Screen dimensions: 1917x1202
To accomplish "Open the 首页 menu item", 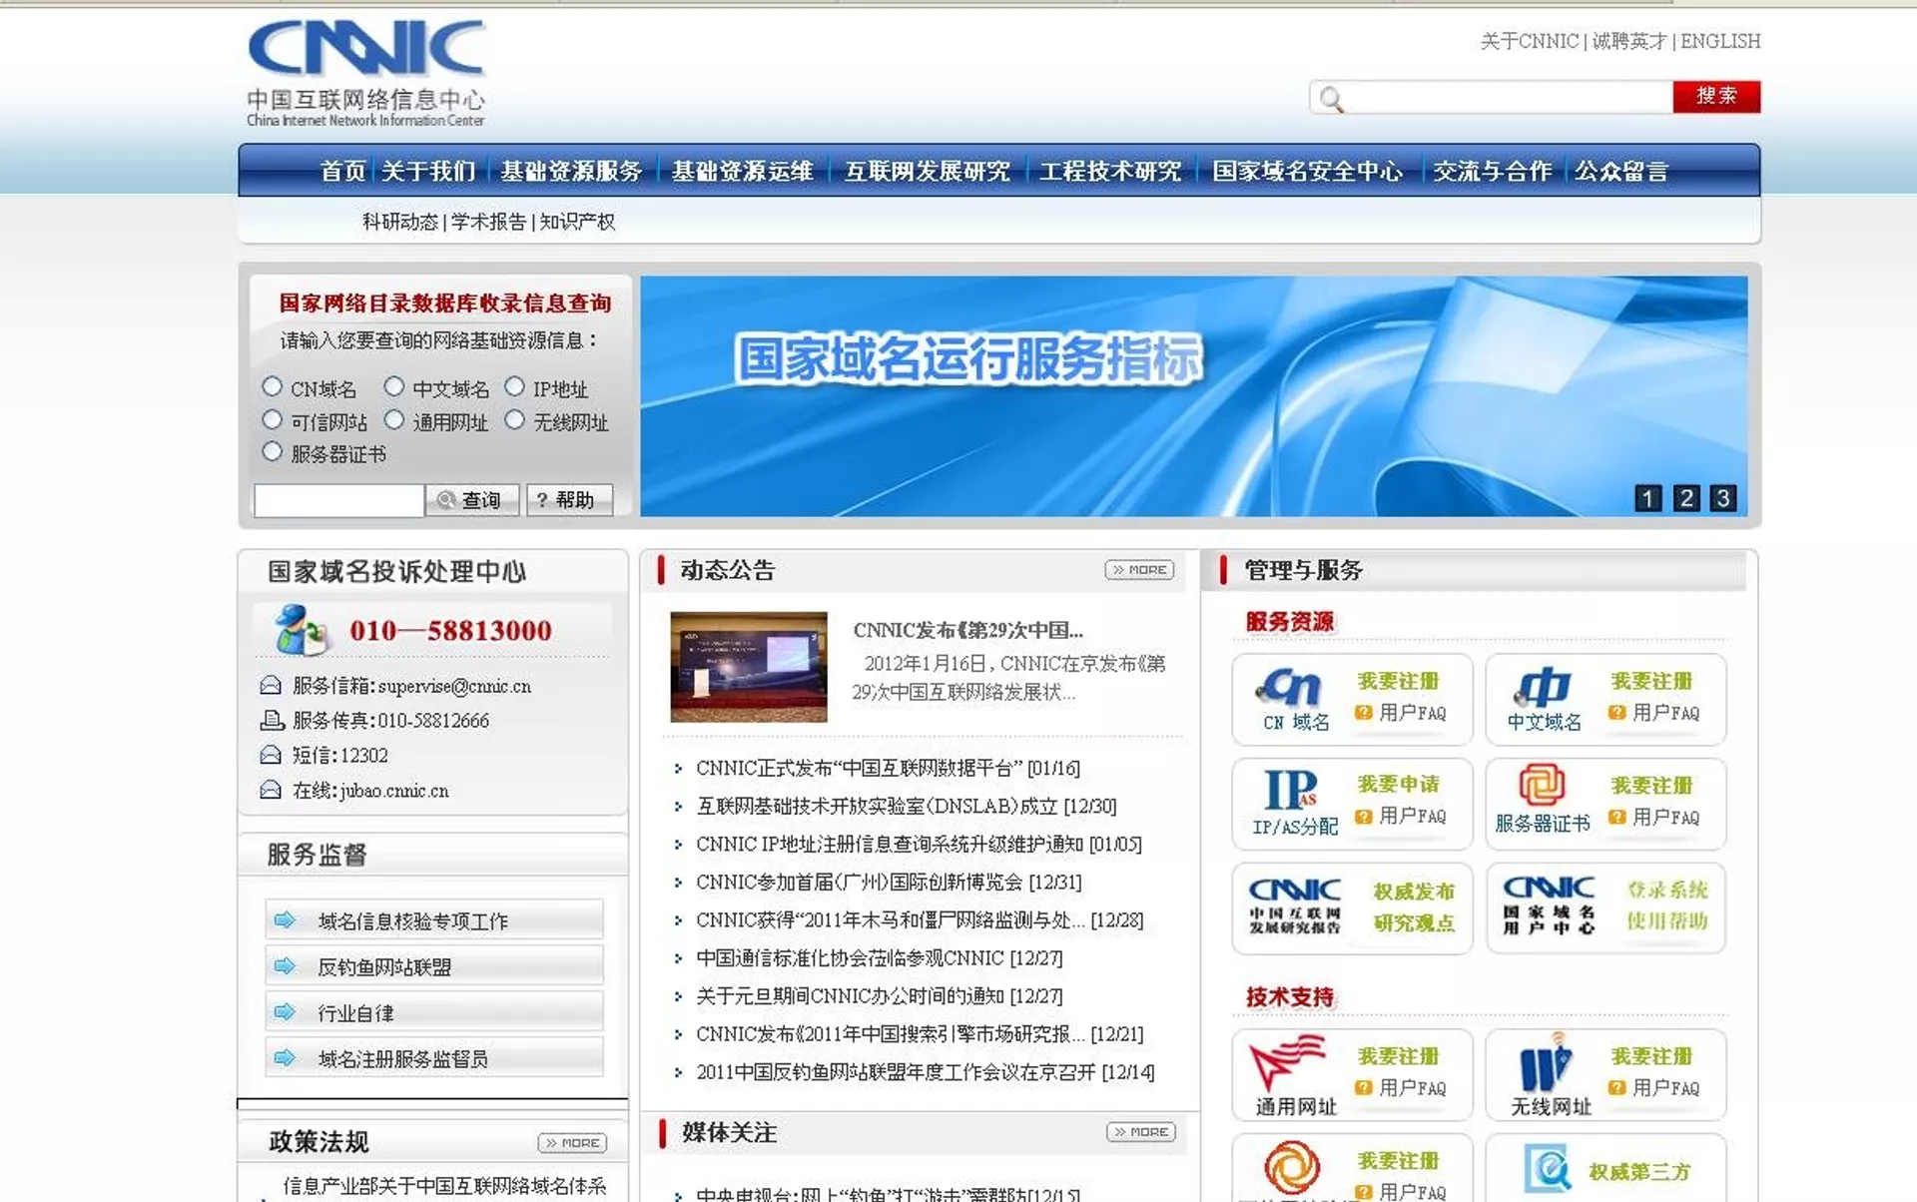I will [x=342, y=171].
